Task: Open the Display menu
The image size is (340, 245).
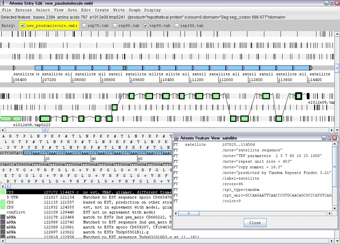Action: (152, 10)
